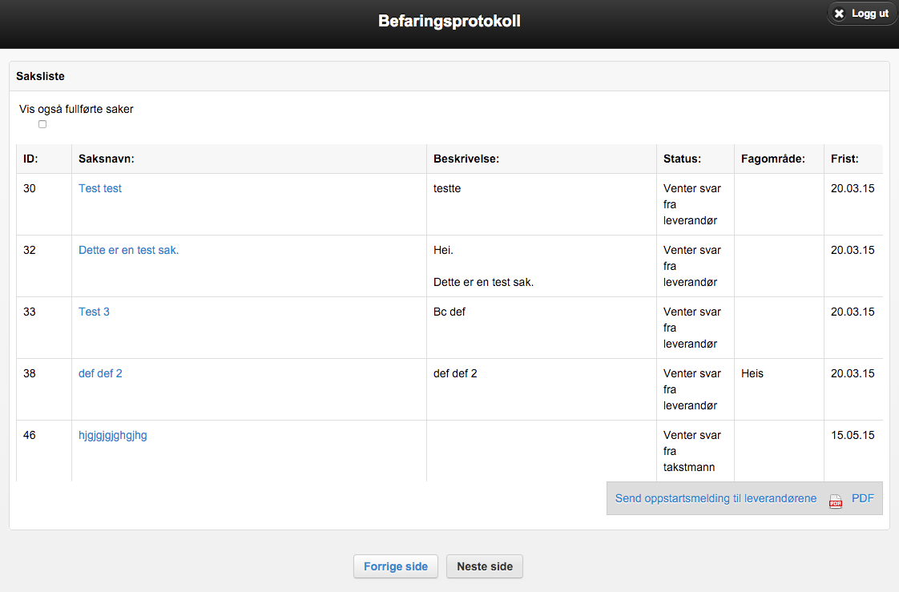Image resolution: width=899 pixels, height=592 pixels.
Task: Open the def def 2 case link
Action: tap(100, 373)
